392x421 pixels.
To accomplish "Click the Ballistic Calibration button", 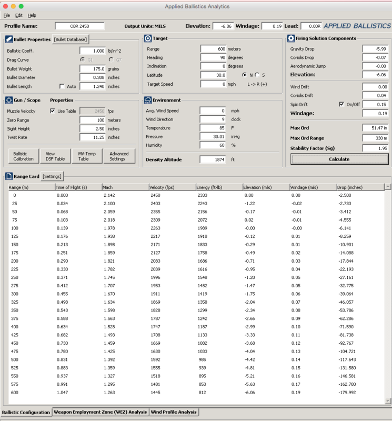I will (x=23, y=156).
